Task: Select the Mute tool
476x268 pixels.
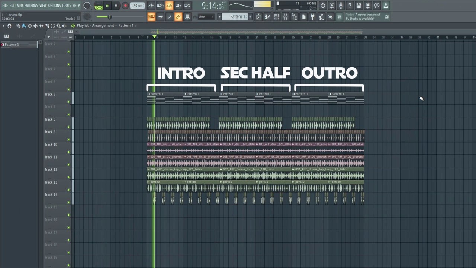Action: [x=35, y=26]
